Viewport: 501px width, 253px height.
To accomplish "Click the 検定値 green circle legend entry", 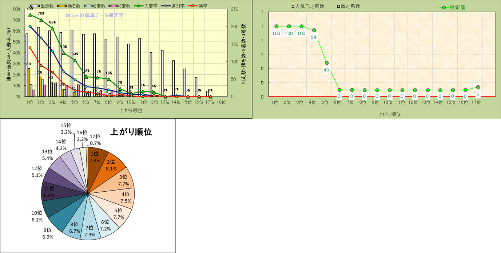I will 444,7.
